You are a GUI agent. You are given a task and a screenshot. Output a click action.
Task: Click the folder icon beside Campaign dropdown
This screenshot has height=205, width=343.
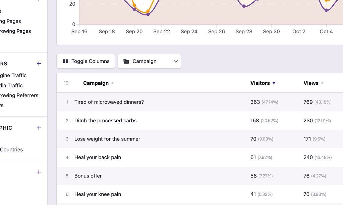coord(126,61)
